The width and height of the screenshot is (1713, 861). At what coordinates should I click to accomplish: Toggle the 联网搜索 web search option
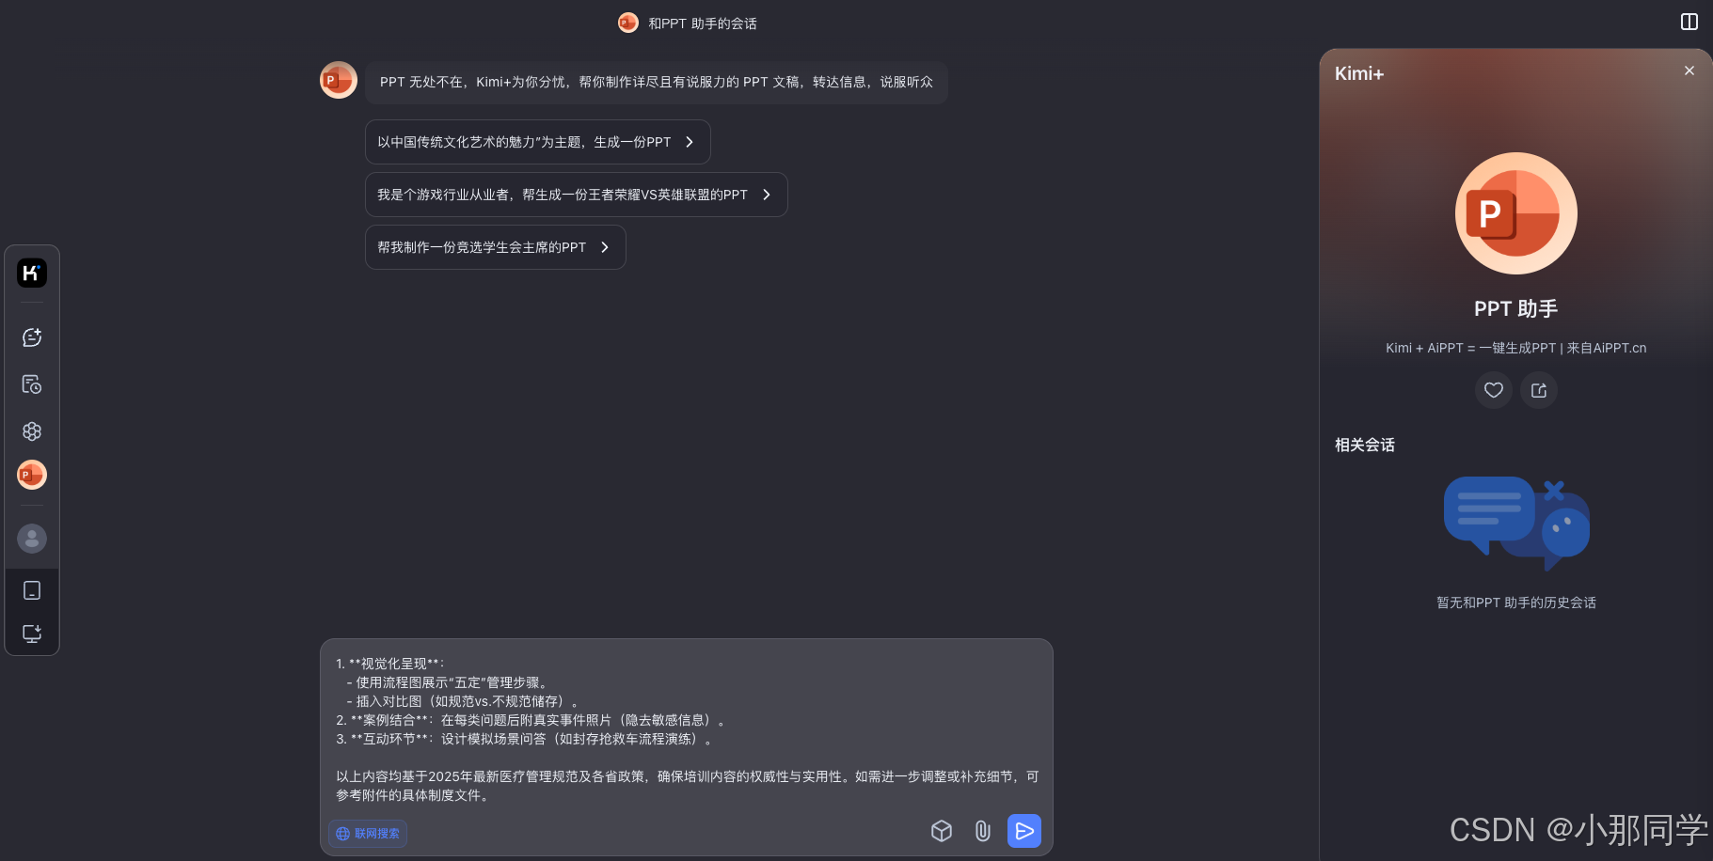(368, 834)
